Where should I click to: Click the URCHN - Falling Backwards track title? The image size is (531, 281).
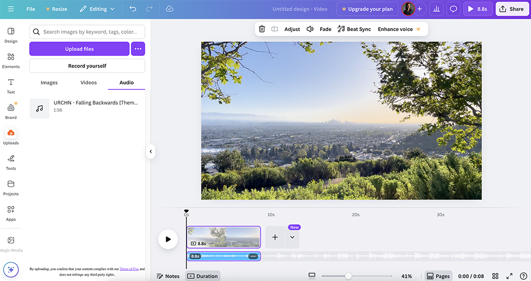pyautogui.click(x=96, y=103)
